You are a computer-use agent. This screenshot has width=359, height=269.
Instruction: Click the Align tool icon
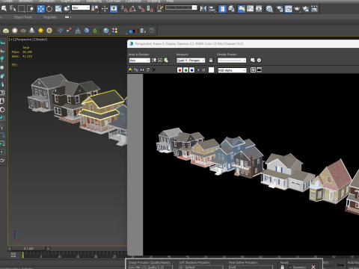pos(212,9)
